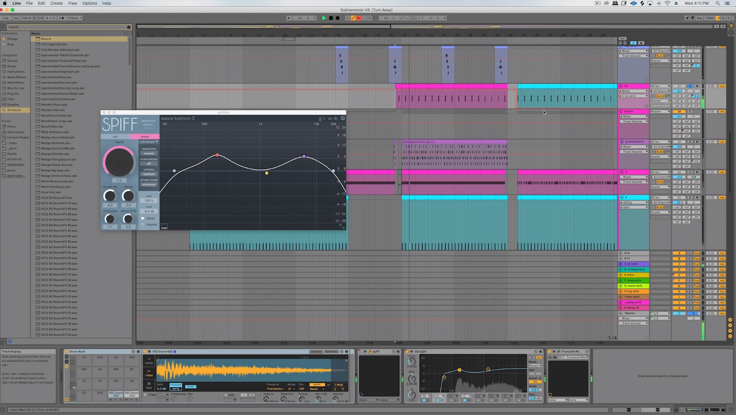This screenshot has width=736, height=415.
Task: Select the Gray collection
Action: [x=10, y=44]
